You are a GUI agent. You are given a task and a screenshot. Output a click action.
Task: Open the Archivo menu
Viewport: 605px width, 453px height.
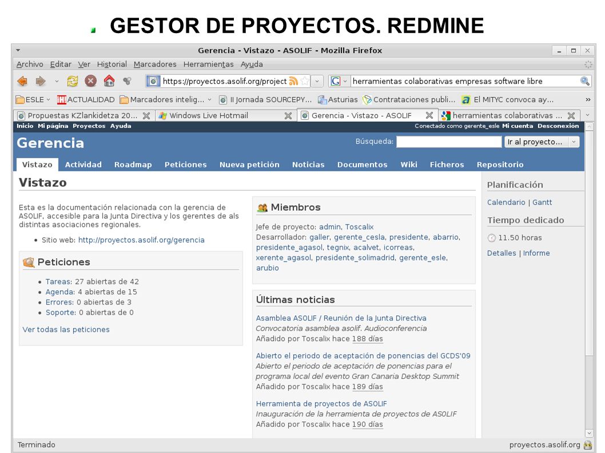click(30, 65)
